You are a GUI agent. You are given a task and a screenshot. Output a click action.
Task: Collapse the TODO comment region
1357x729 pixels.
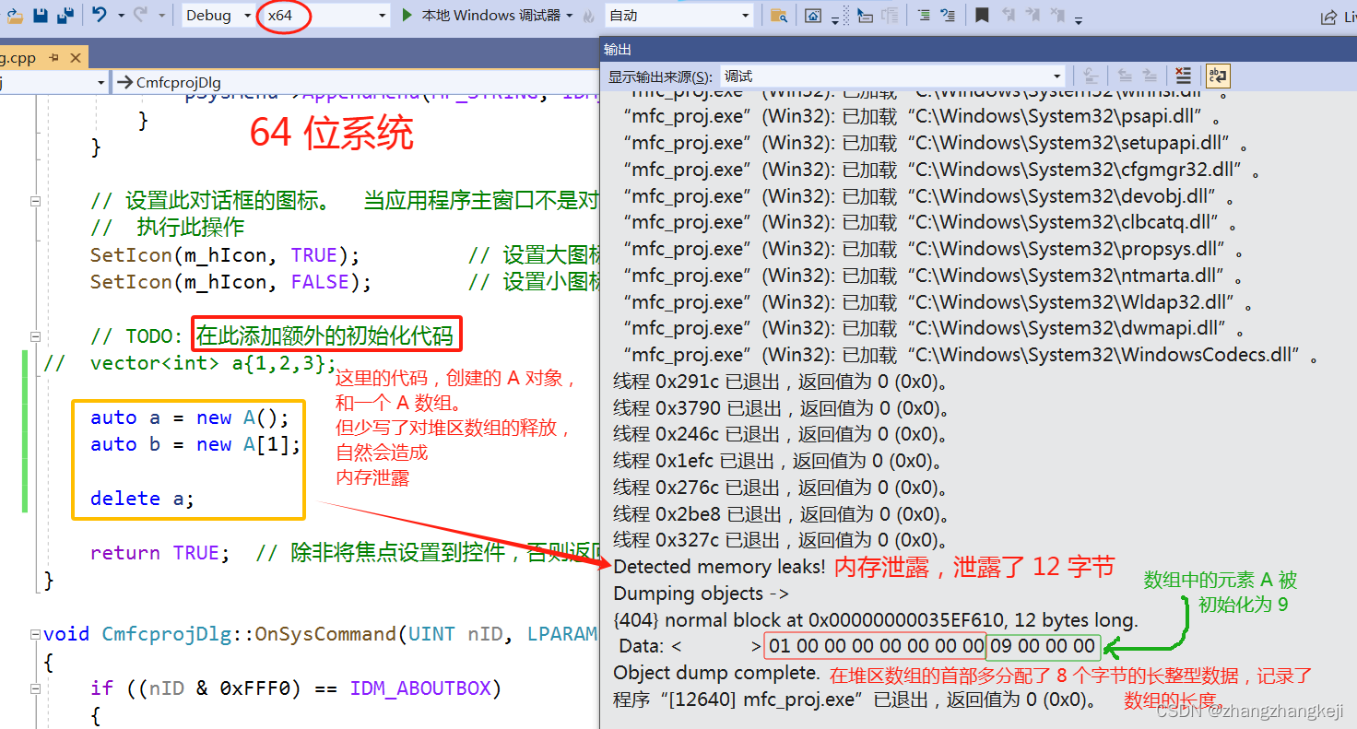[36, 336]
